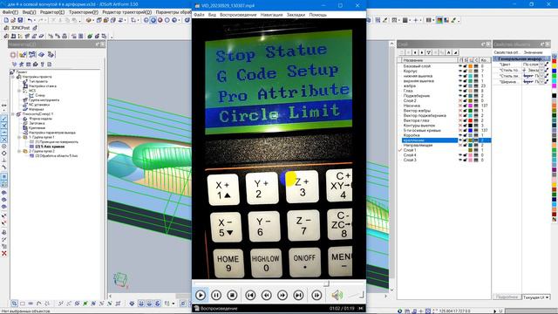
Task: Select the Материал item in project tree
Action: tap(36, 109)
